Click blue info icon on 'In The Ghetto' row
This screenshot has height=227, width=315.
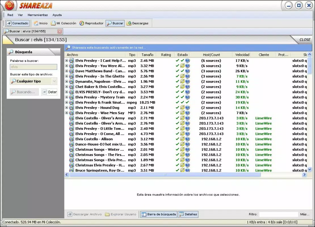click(x=187, y=76)
